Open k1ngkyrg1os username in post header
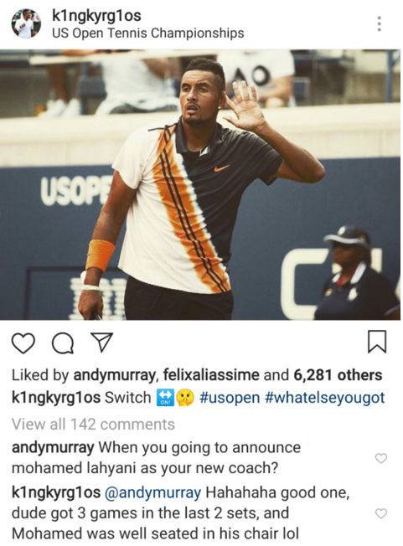This screenshot has width=403, height=546. pos(96,16)
